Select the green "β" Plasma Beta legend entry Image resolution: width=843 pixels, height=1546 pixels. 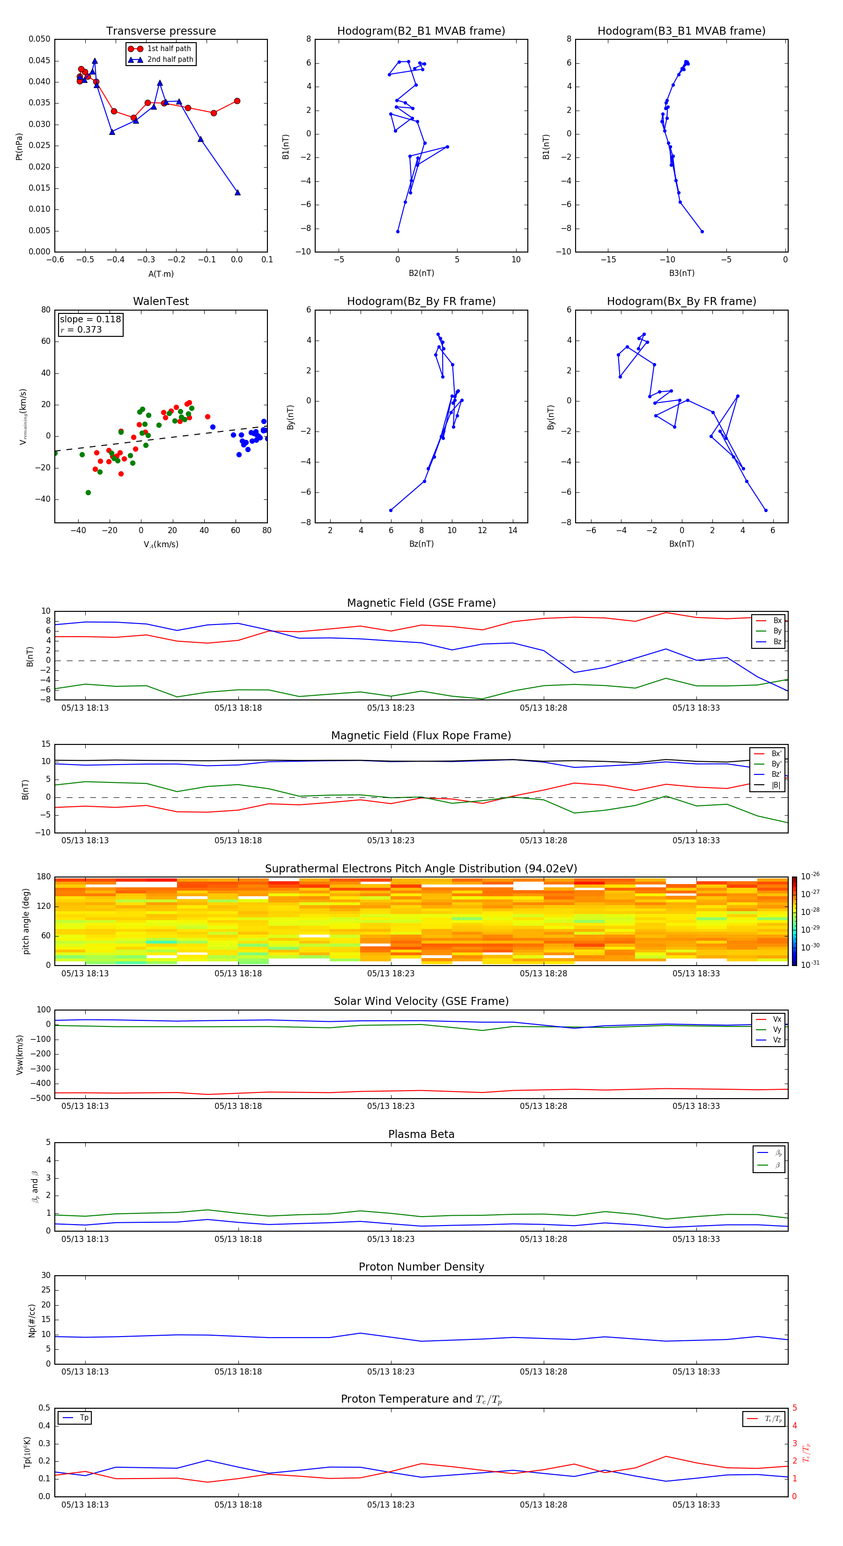tap(769, 1165)
